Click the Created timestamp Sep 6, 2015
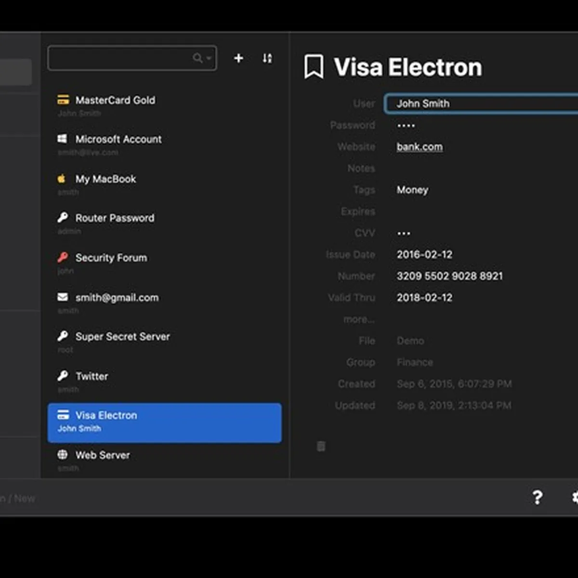The height and width of the screenshot is (578, 578). (x=454, y=384)
